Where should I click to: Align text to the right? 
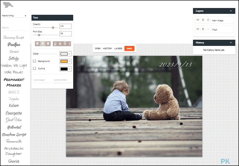[48, 44]
